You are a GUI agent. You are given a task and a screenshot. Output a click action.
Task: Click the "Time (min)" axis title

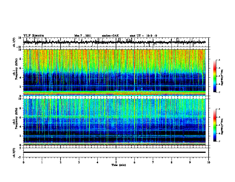[x=119, y=165]
